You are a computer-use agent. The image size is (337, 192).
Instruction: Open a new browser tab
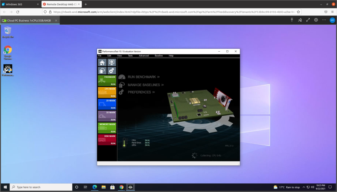pyautogui.click(x=86, y=4)
